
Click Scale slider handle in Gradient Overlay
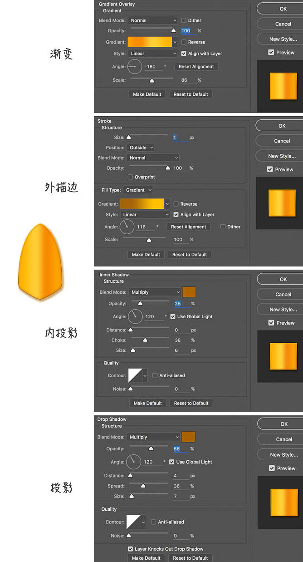coord(152,81)
